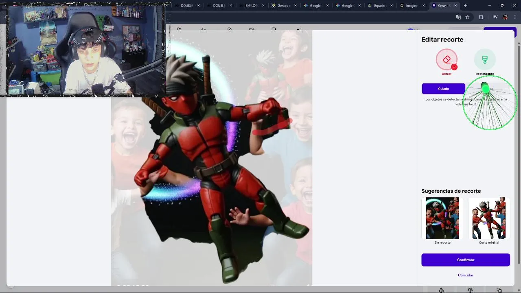Click the Sin recorte label text

click(x=442, y=243)
